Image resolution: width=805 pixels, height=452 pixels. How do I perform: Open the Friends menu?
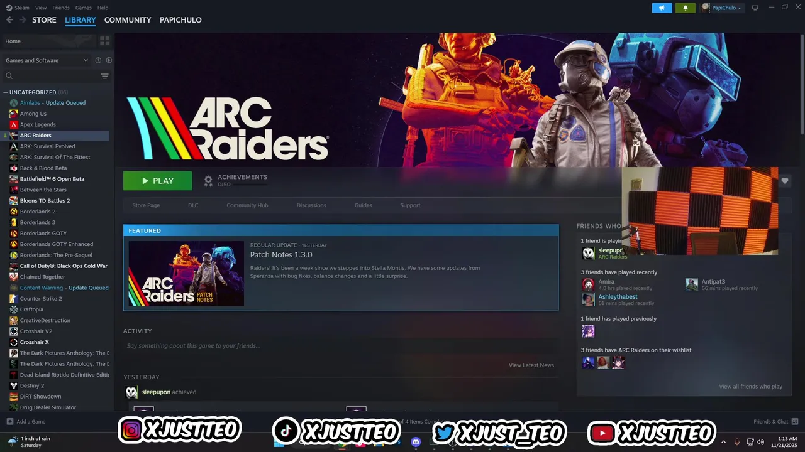61,8
